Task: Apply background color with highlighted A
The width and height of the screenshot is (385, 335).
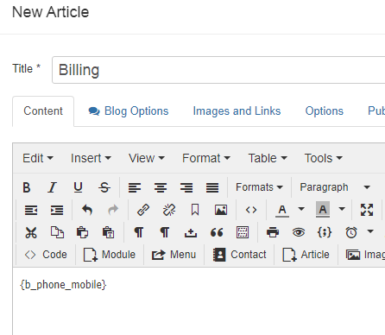Action: pos(323,210)
